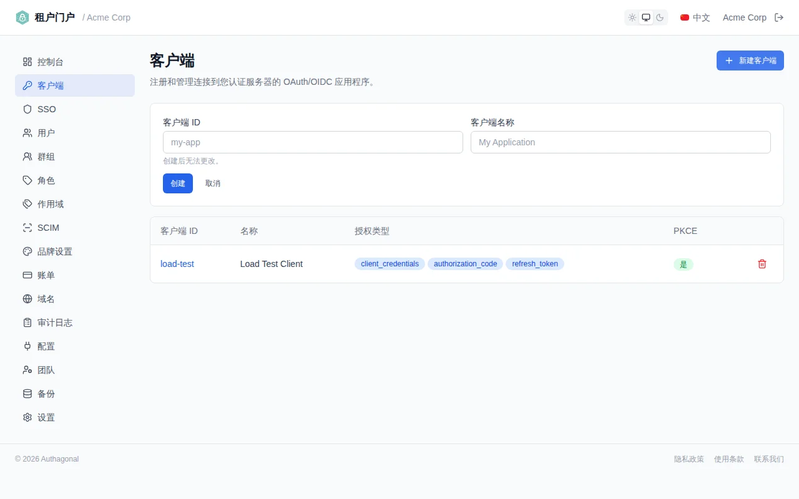Click the 配置 plug icon

point(27,346)
